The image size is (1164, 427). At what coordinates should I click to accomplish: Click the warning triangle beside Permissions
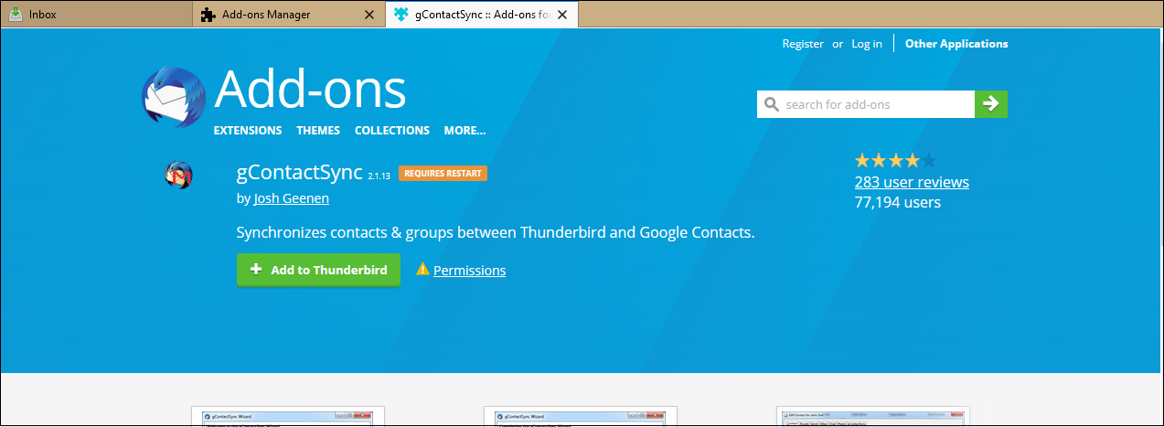422,270
